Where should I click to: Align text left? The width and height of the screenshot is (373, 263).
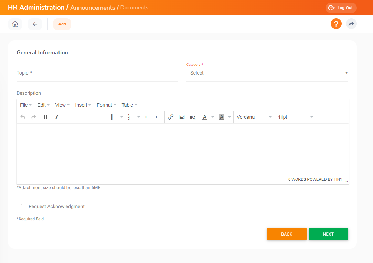69,117
